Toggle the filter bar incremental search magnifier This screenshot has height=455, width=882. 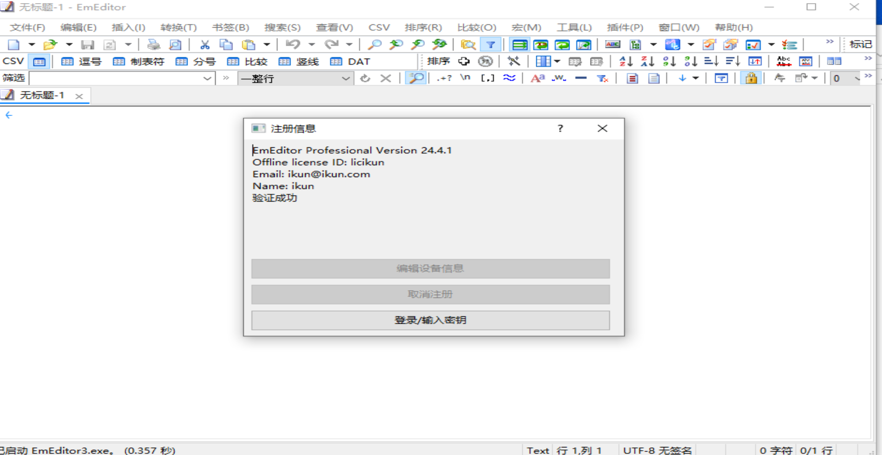point(416,78)
